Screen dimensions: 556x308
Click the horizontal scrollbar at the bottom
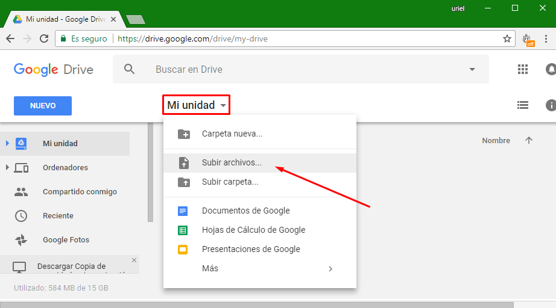(x=257, y=305)
